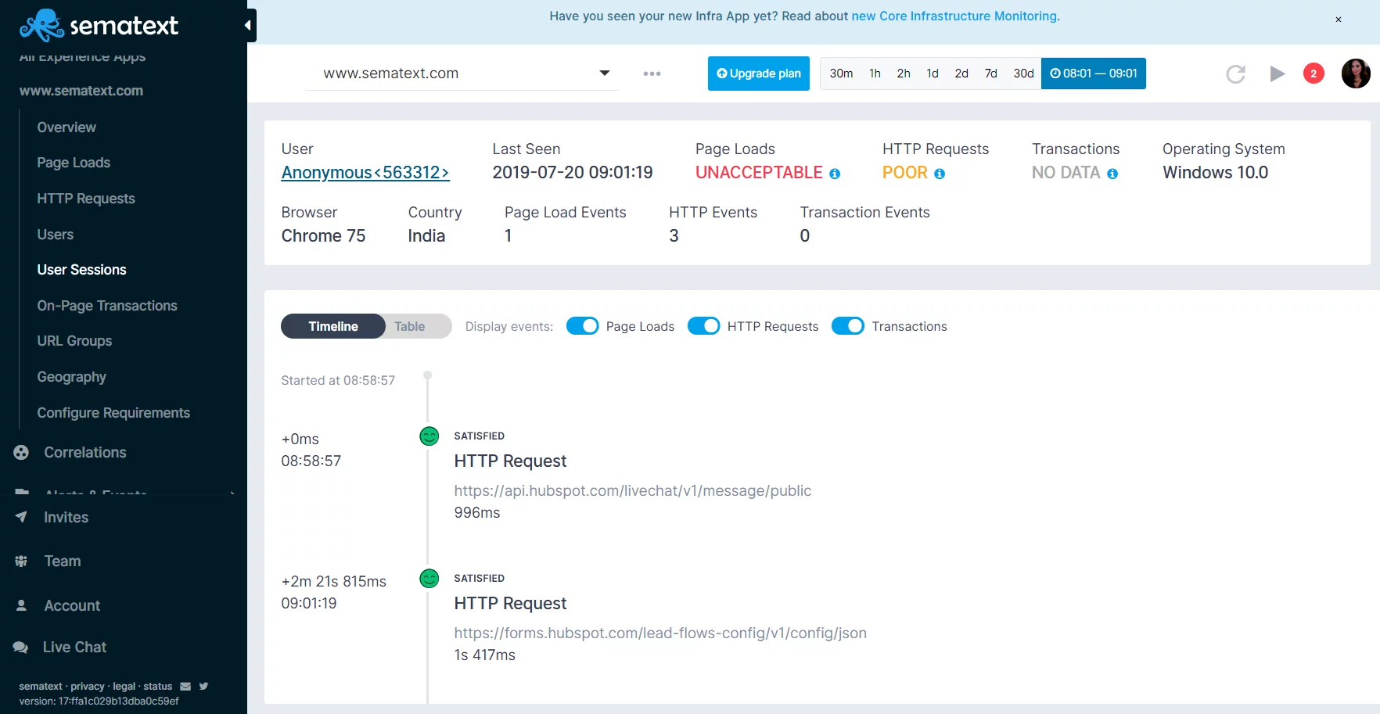This screenshot has height=714, width=1380.
Task: Click the refresh data icon
Action: pos(1235,74)
